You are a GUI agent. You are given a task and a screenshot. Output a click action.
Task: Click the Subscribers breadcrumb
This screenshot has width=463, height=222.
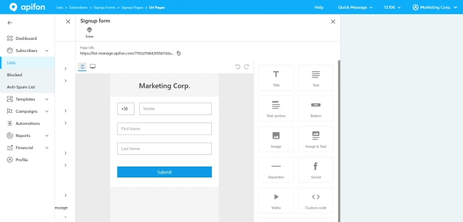(x=78, y=8)
